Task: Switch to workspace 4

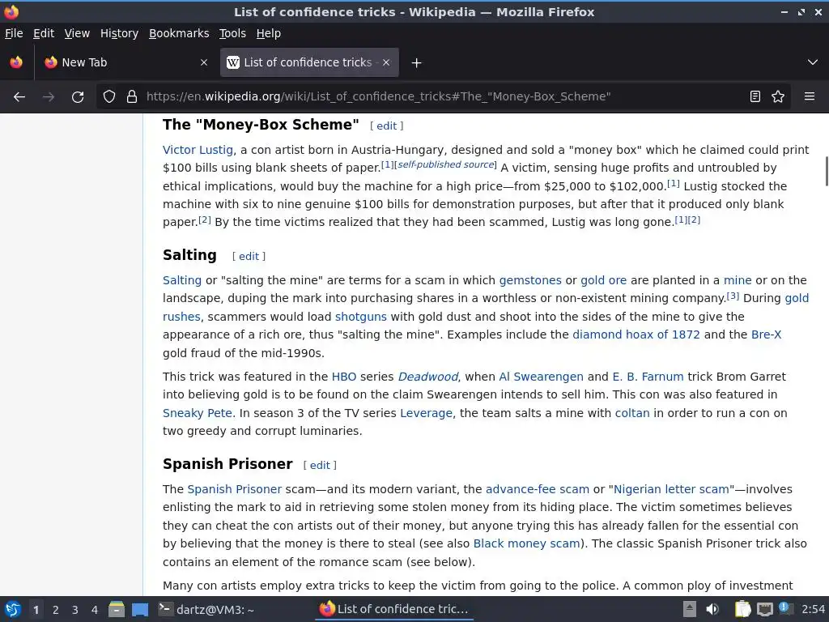Action: pos(95,610)
